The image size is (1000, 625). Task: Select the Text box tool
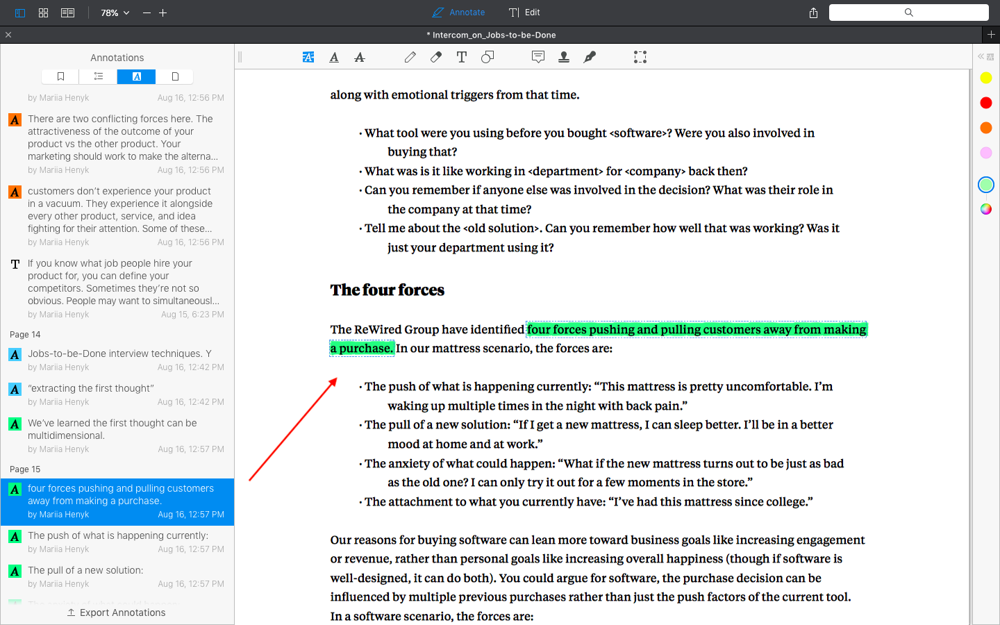462,57
